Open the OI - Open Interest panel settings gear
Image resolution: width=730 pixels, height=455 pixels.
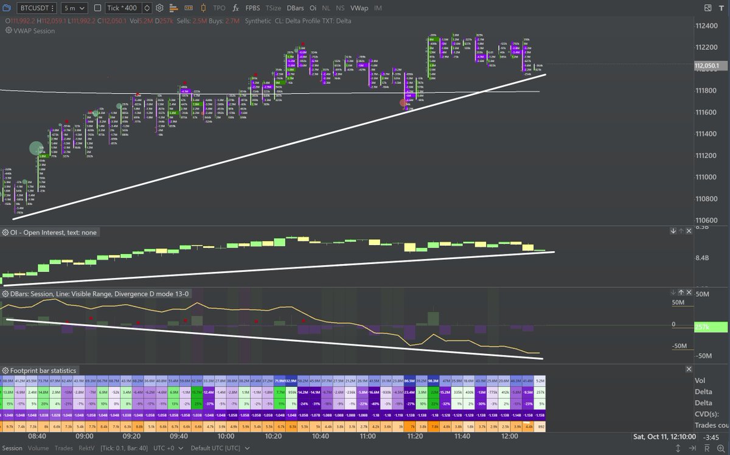click(x=5, y=232)
